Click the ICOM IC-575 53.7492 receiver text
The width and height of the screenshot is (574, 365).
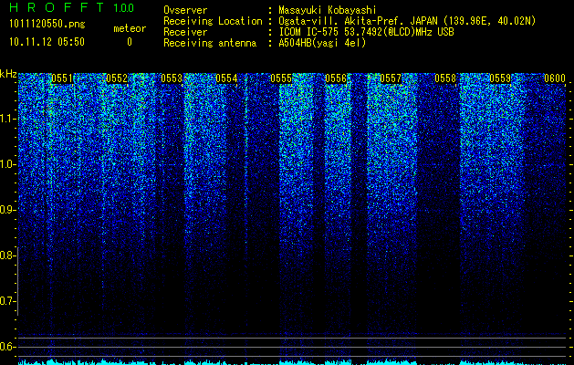pyautogui.click(x=366, y=32)
